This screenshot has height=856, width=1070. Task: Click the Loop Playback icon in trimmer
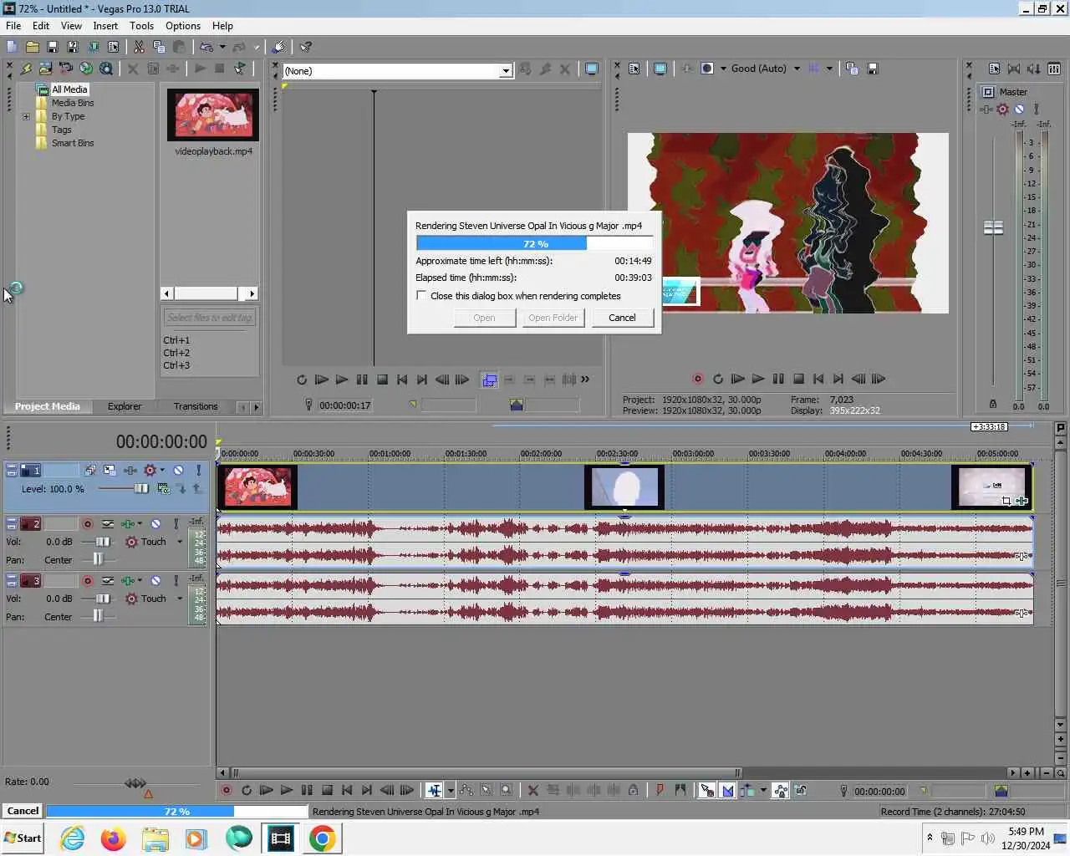301,380
